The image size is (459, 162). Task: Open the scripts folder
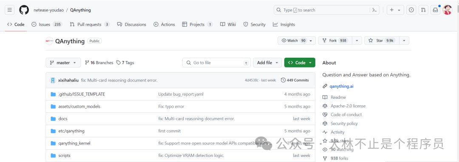(x=65, y=156)
